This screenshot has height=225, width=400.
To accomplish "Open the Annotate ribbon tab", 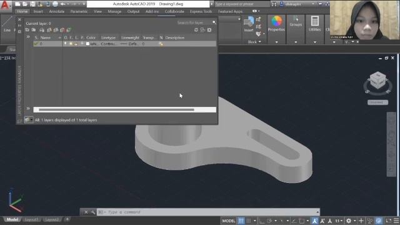I will [x=57, y=11].
